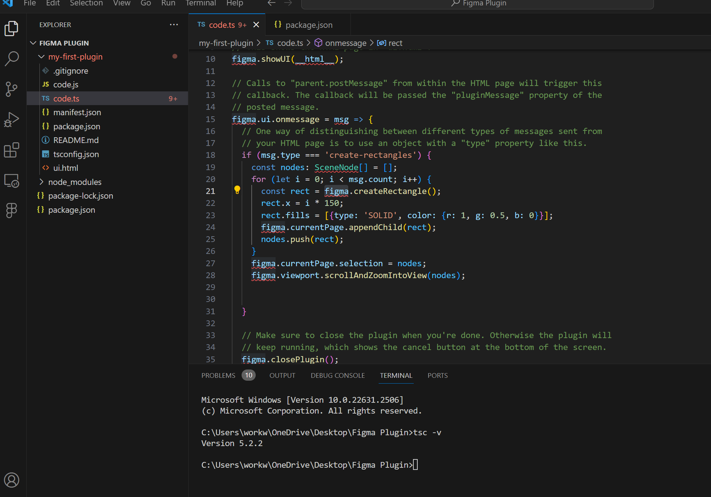Open code.js in the explorer
Screen dimensions: 711x497
pos(66,85)
